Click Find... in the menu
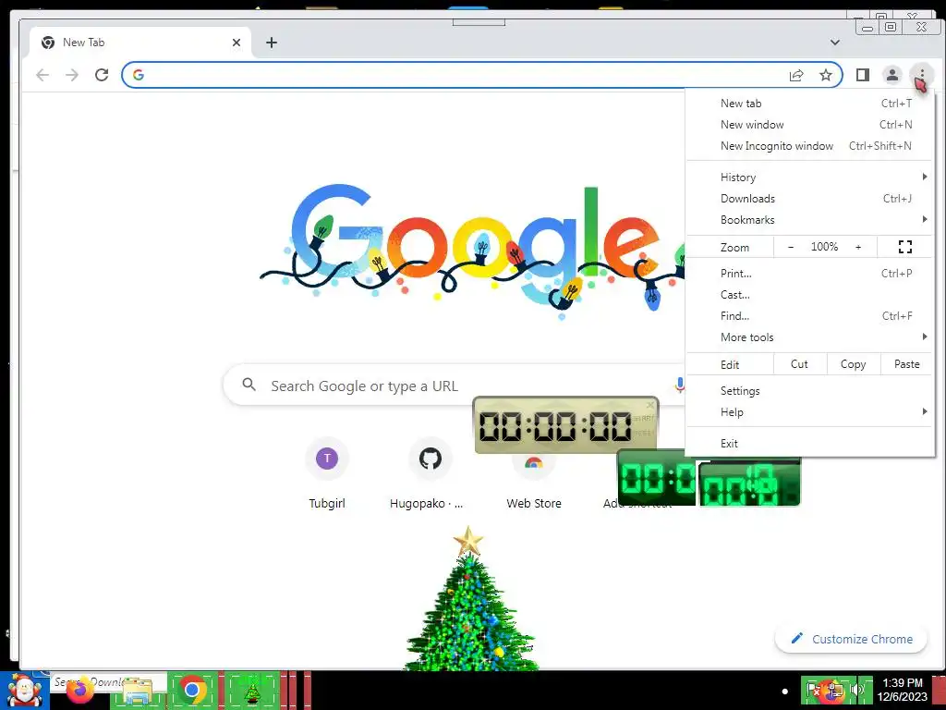 click(x=809, y=316)
